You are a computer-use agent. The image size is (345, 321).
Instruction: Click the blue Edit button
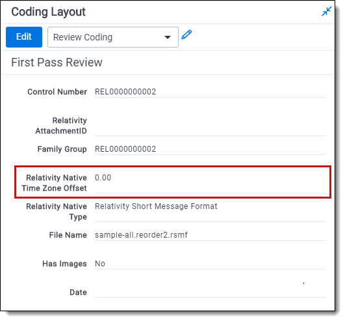(24, 37)
